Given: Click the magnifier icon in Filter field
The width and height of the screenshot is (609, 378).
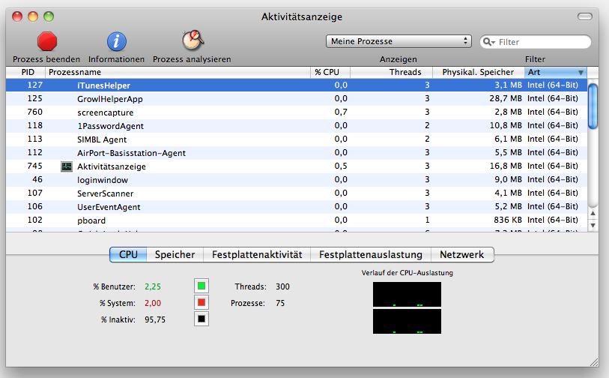Looking at the screenshot, I should 488,41.
